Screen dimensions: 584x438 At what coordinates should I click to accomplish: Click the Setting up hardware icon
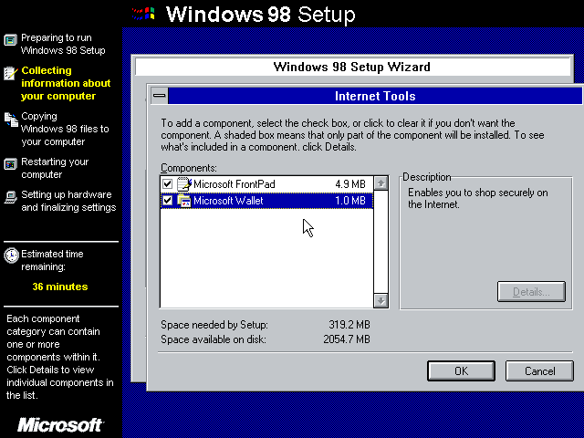[10, 197]
